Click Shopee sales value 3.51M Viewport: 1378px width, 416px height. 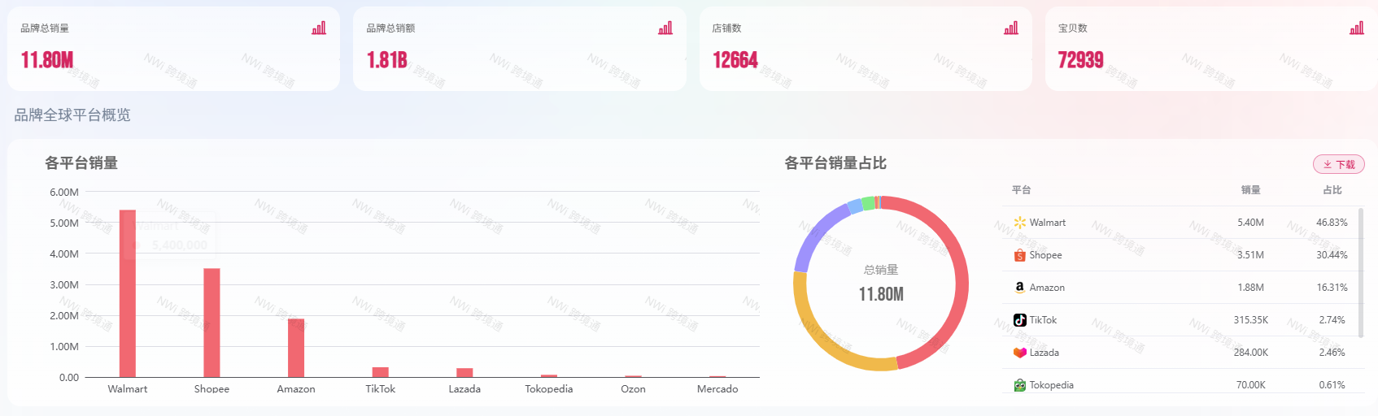tap(1251, 255)
